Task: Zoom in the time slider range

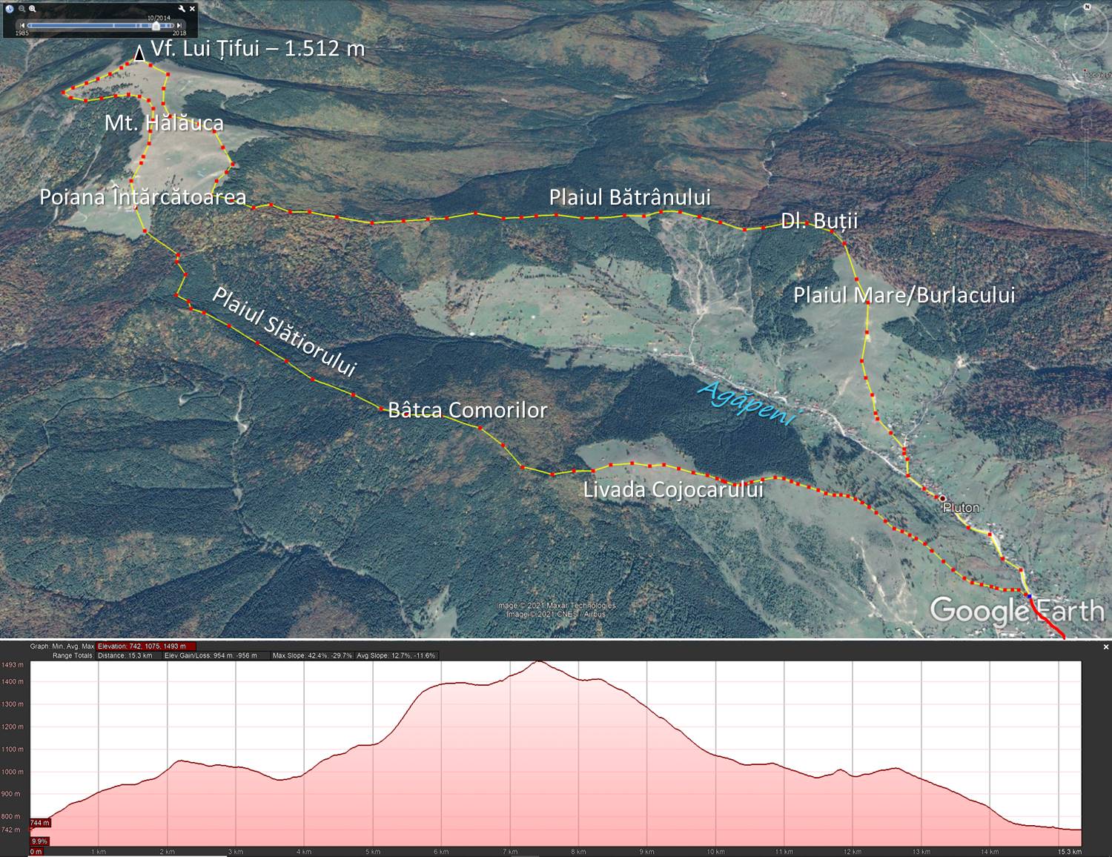Action: [33, 9]
